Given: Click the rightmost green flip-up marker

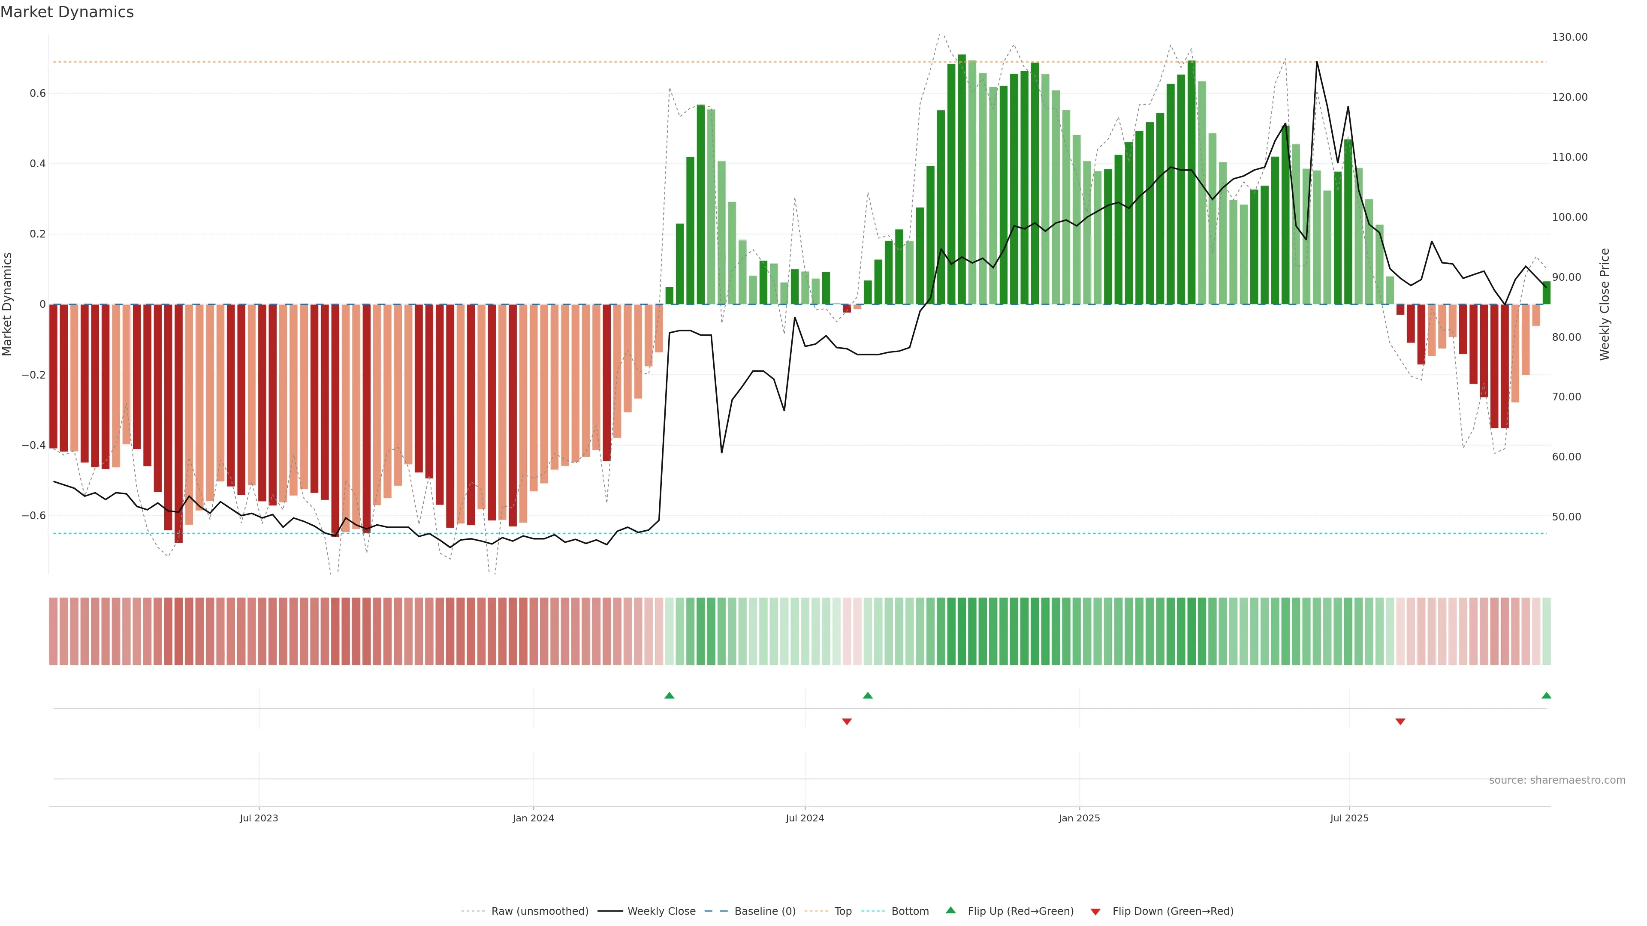Looking at the screenshot, I should click(x=1546, y=695).
